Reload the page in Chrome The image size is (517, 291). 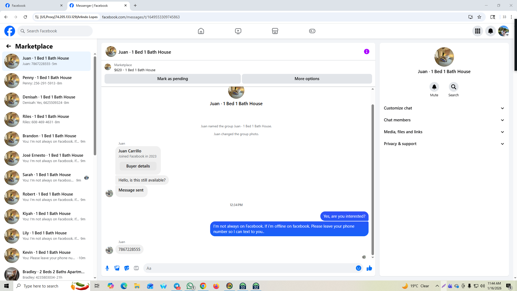(x=25, y=17)
